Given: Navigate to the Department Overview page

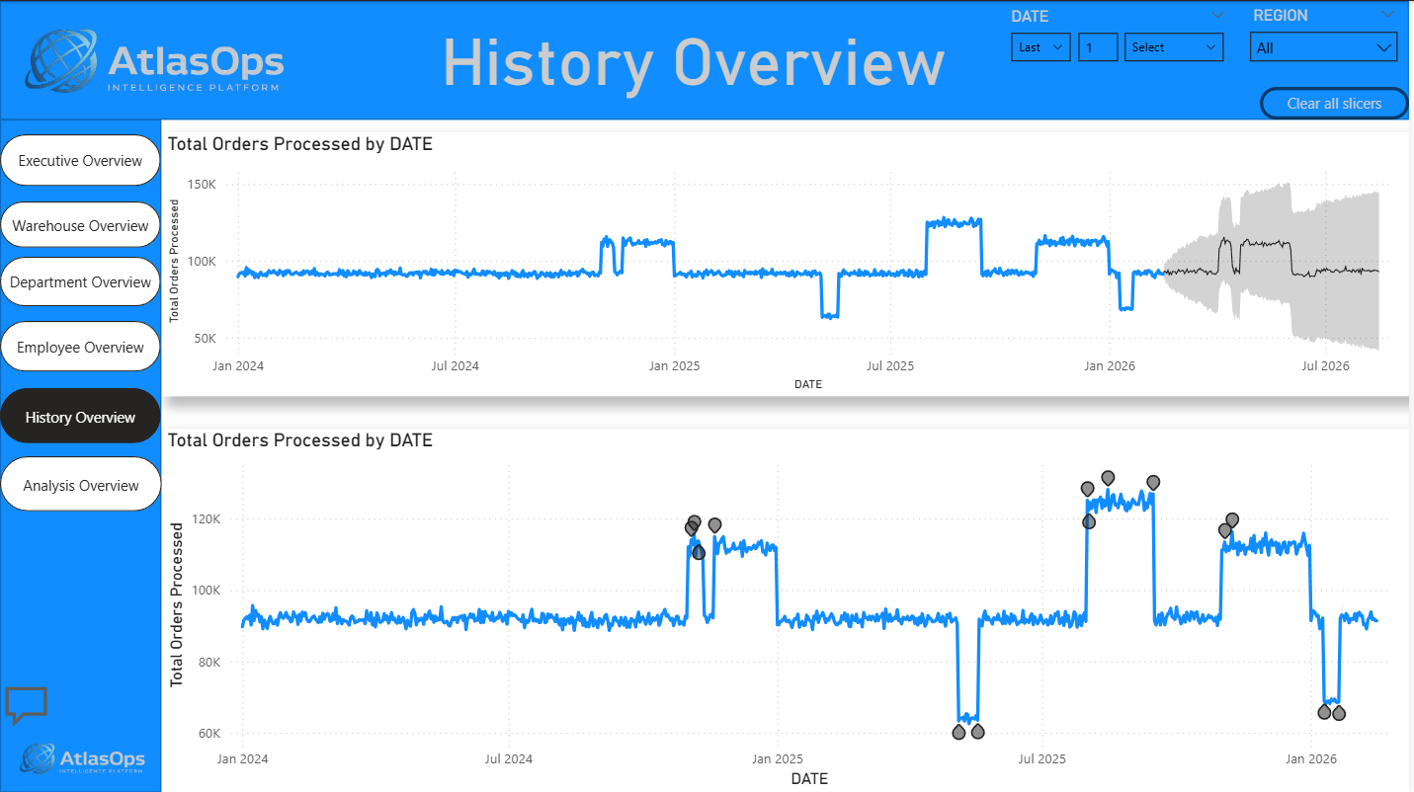Looking at the screenshot, I should coord(79,281).
